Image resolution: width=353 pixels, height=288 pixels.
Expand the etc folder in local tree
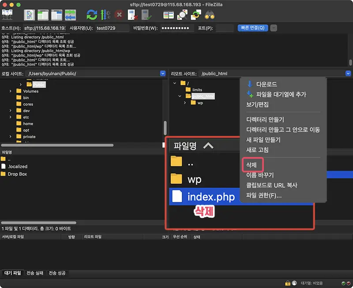click(x=10, y=117)
